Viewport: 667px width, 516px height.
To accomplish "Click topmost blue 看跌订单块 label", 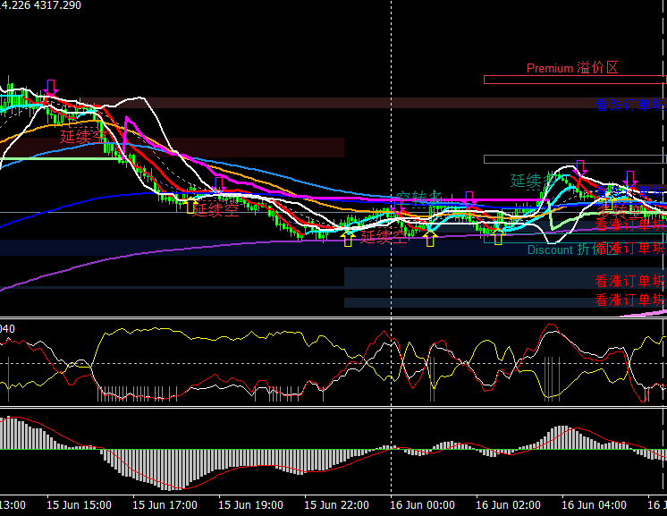I will tap(629, 105).
